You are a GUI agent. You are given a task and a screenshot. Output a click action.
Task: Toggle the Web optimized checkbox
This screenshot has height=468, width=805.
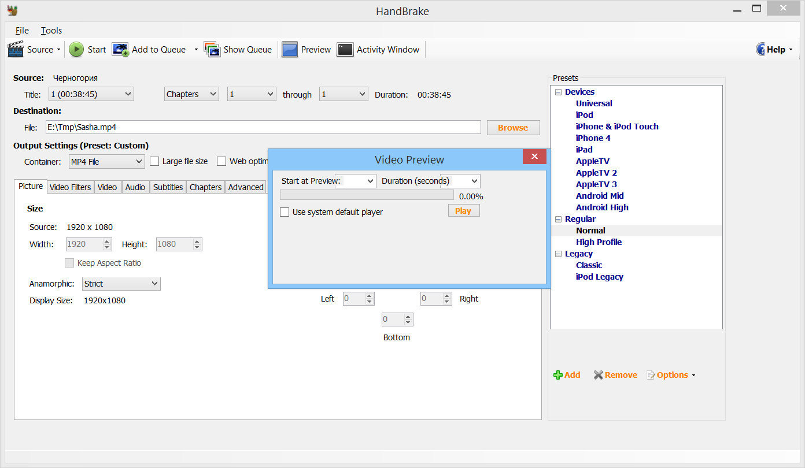click(221, 161)
